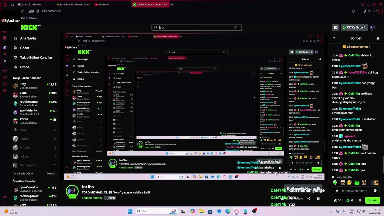Open spyhiddentv channel
The height and width of the screenshot is (216, 384).
(x=34, y=112)
